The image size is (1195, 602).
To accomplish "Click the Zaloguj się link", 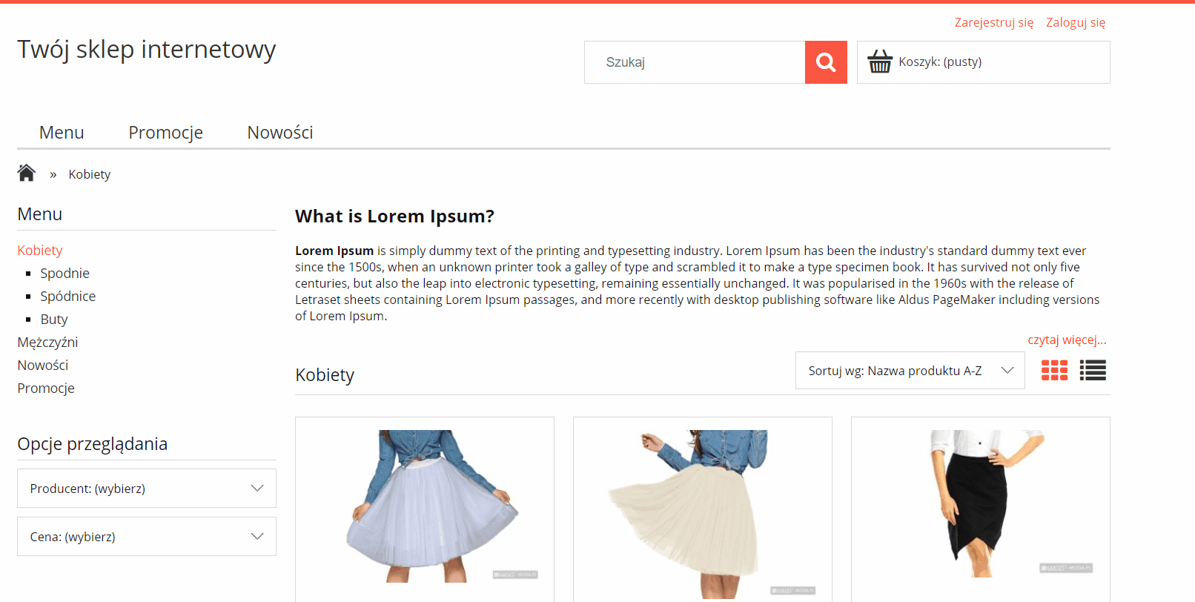I will 1075,22.
